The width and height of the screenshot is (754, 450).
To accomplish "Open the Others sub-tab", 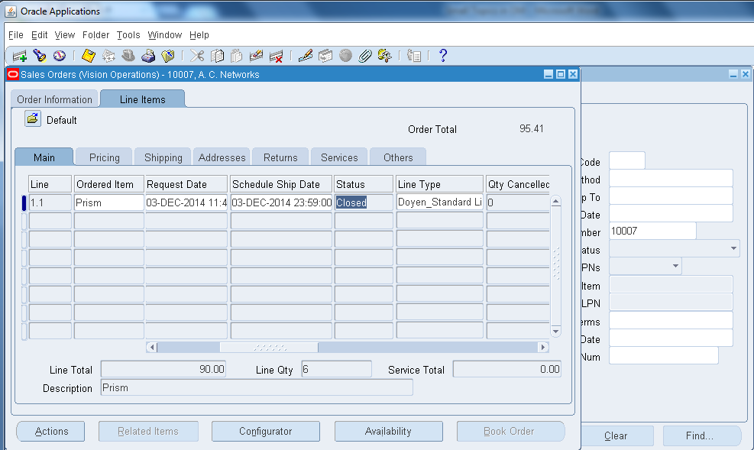I will click(398, 157).
